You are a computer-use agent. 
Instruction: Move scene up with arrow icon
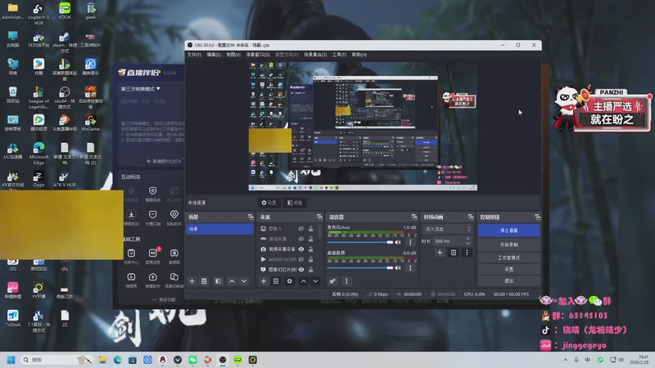232,281
